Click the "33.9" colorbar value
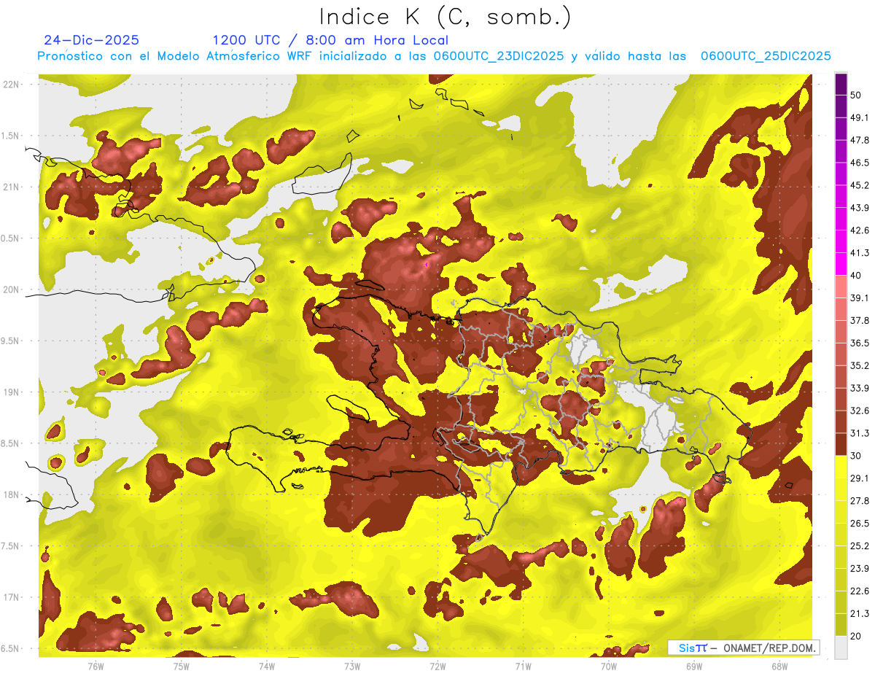875x676 pixels. pyautogui.click(x=860, y=388)
